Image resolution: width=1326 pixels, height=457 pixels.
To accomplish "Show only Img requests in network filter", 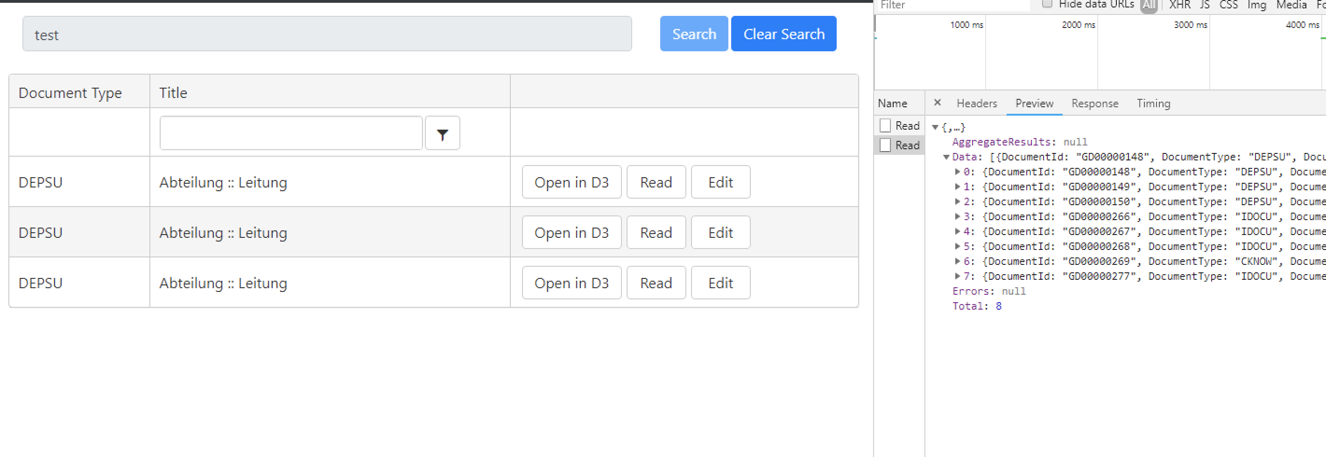I will click(x=1256, y=5).
